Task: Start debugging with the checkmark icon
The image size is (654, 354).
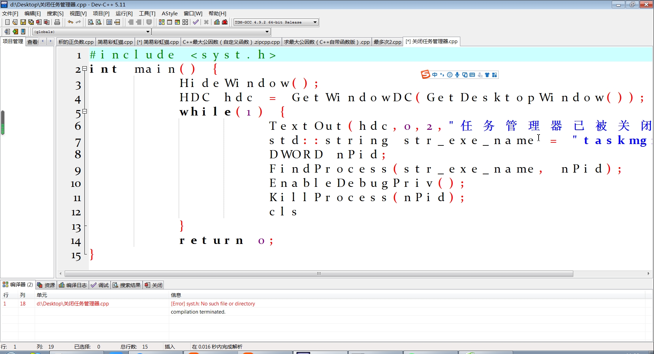Action: [196, 22]
